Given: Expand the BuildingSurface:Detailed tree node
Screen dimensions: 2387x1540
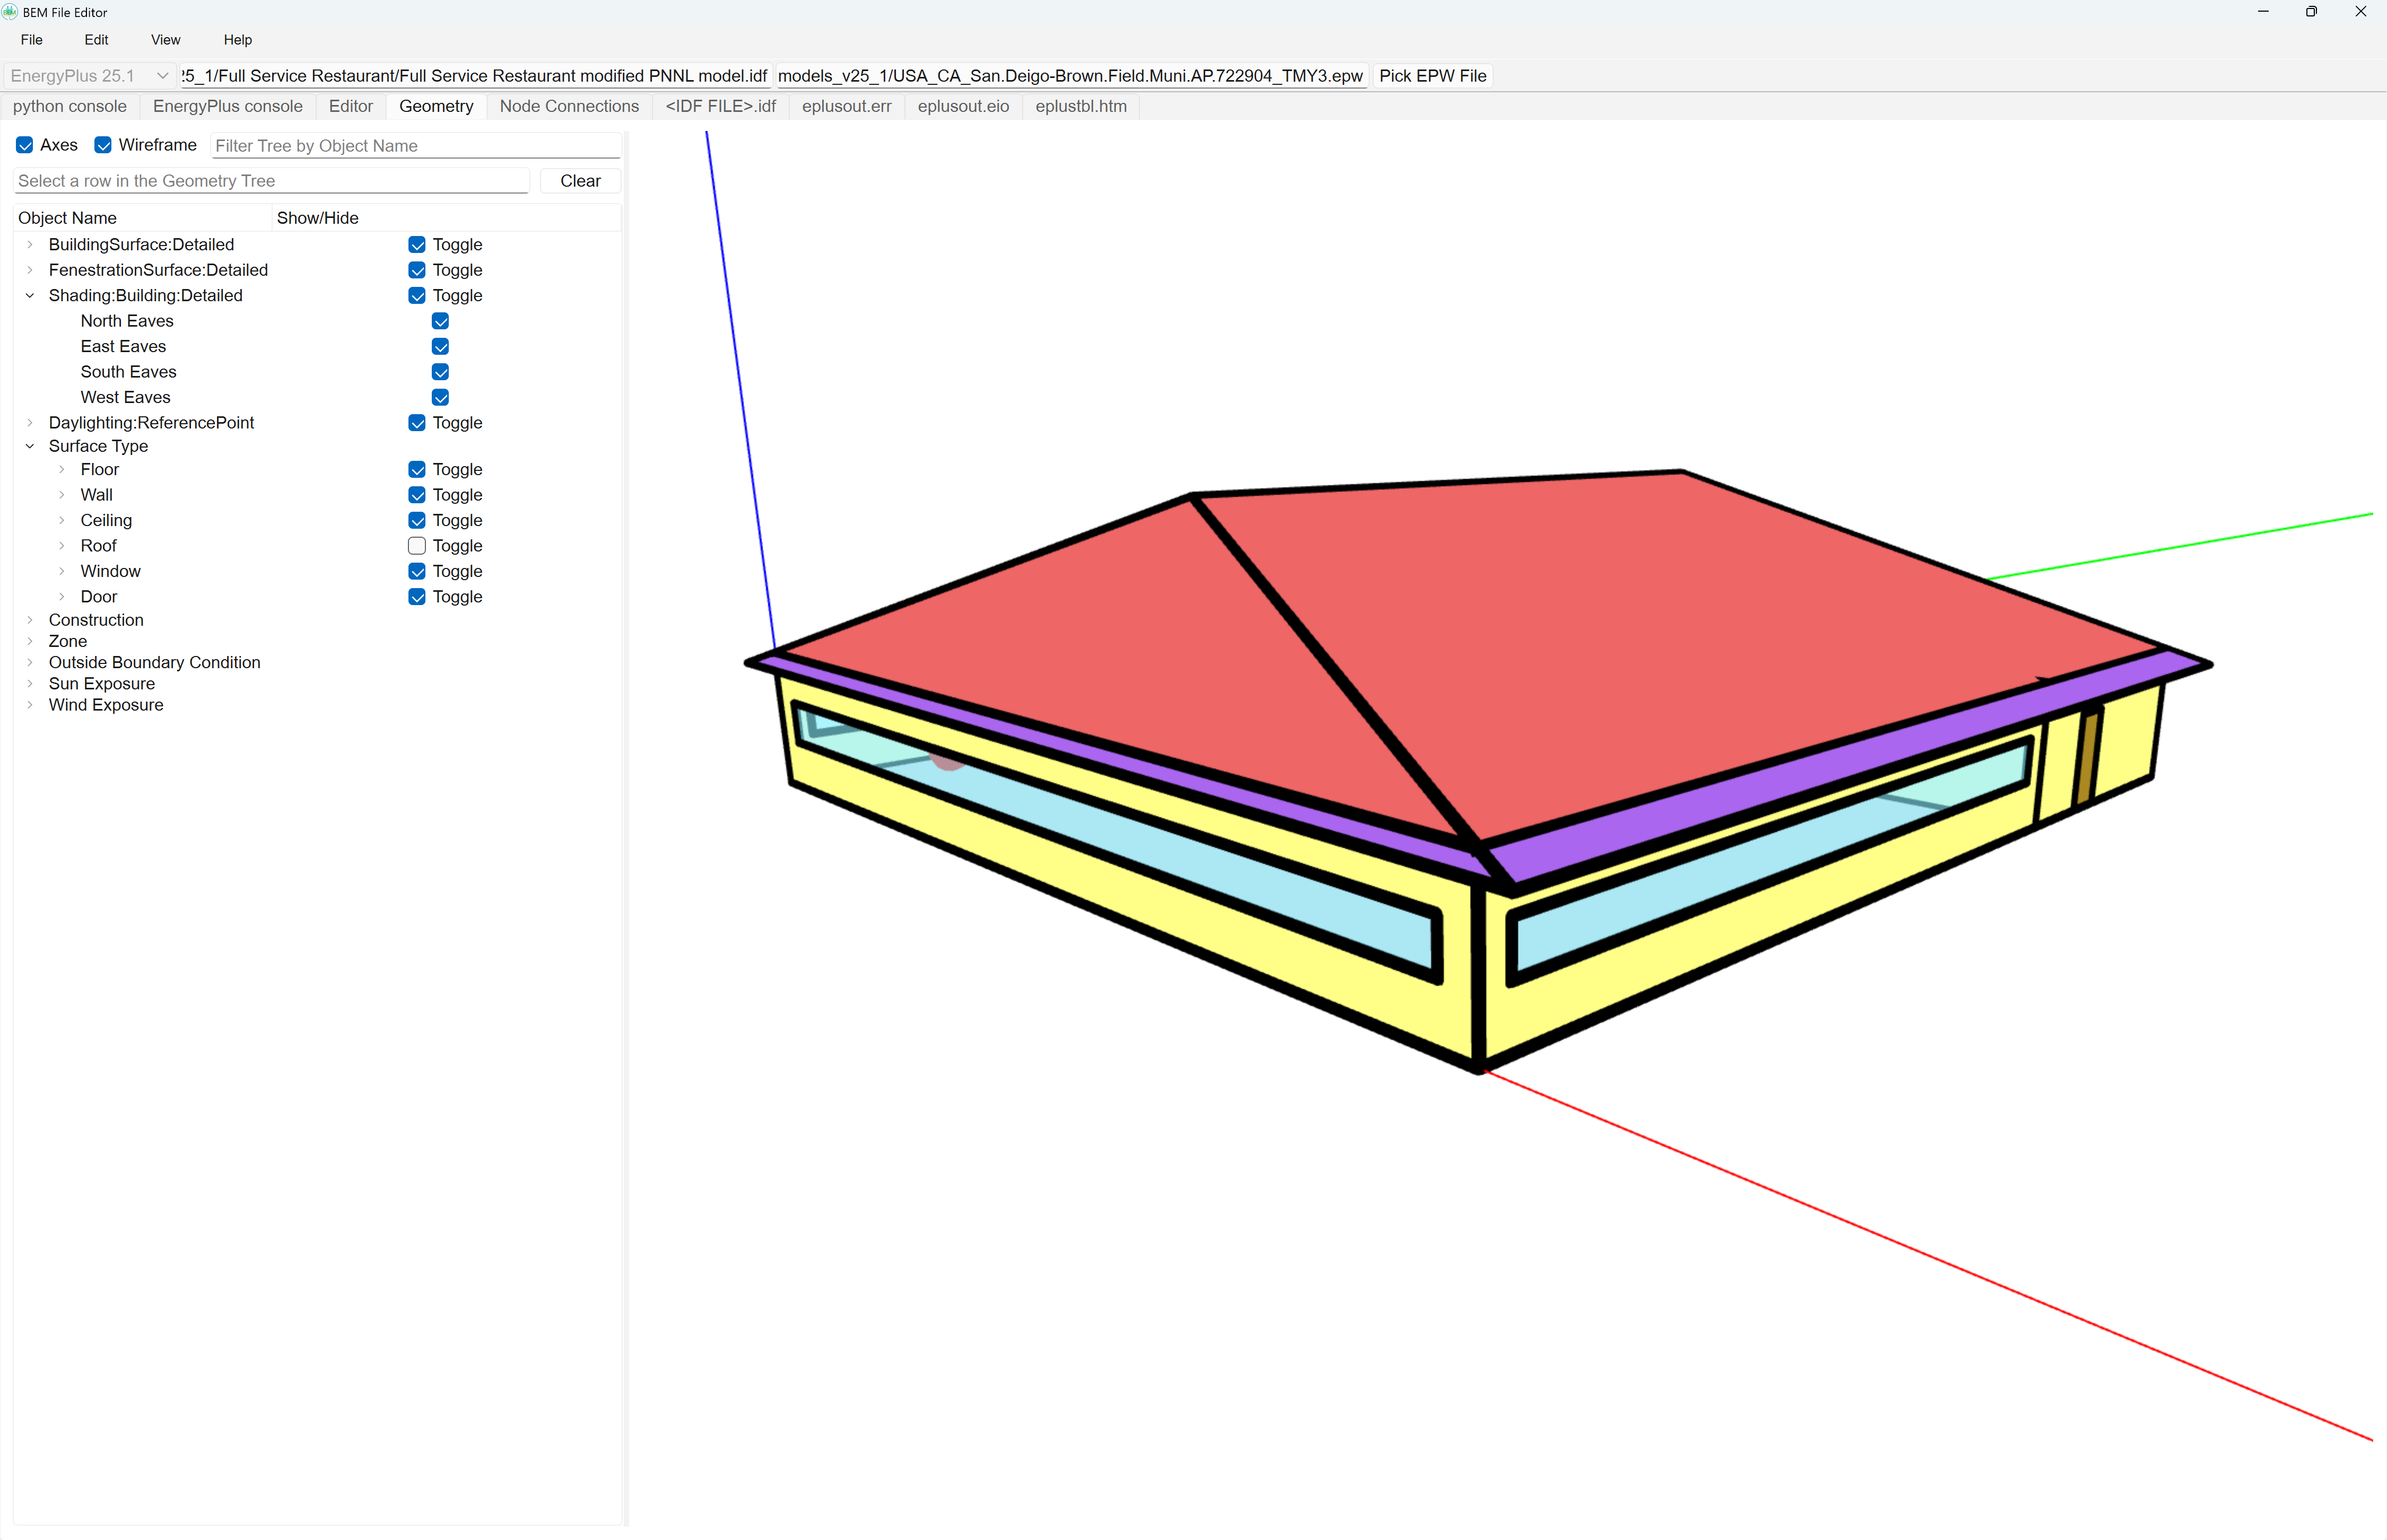Looking at the screenshot, I should (30, 245).
